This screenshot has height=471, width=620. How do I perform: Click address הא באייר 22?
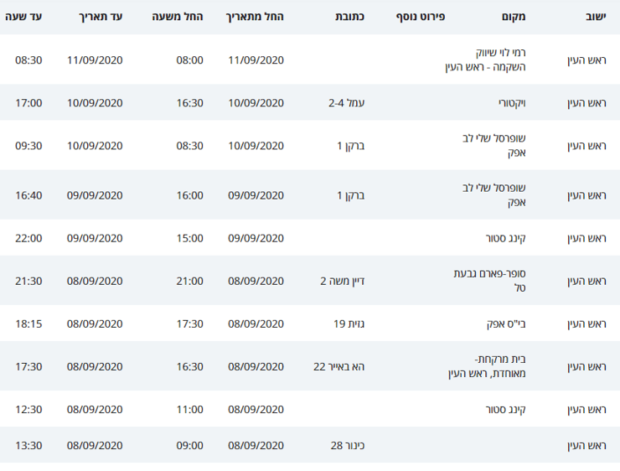point(338,366)
